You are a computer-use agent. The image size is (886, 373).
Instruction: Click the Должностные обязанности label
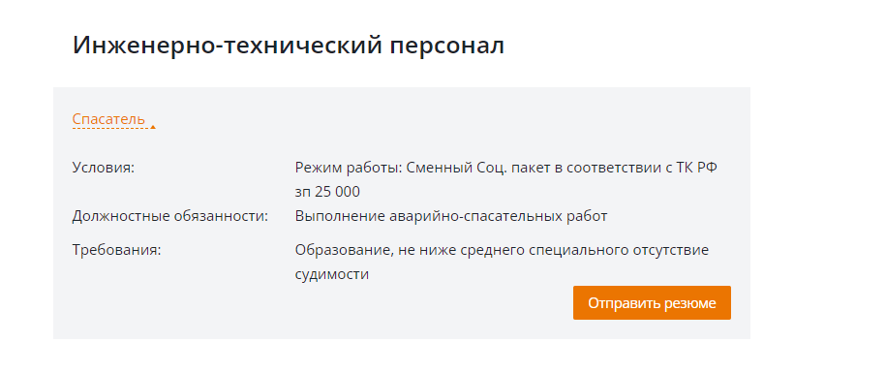(x=170, y=216)
